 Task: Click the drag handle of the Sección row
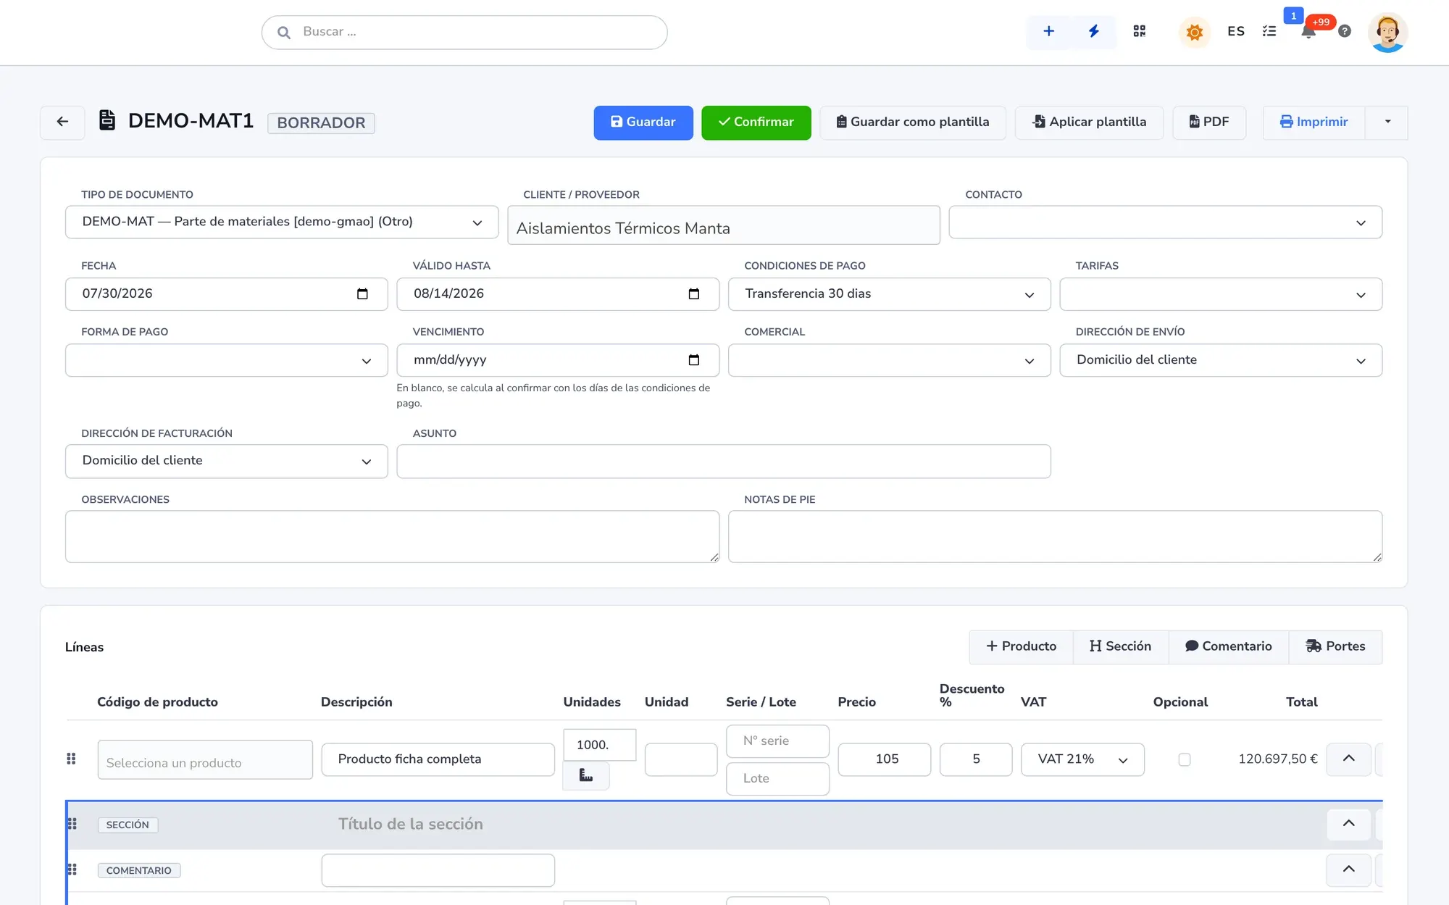point(72,824)
